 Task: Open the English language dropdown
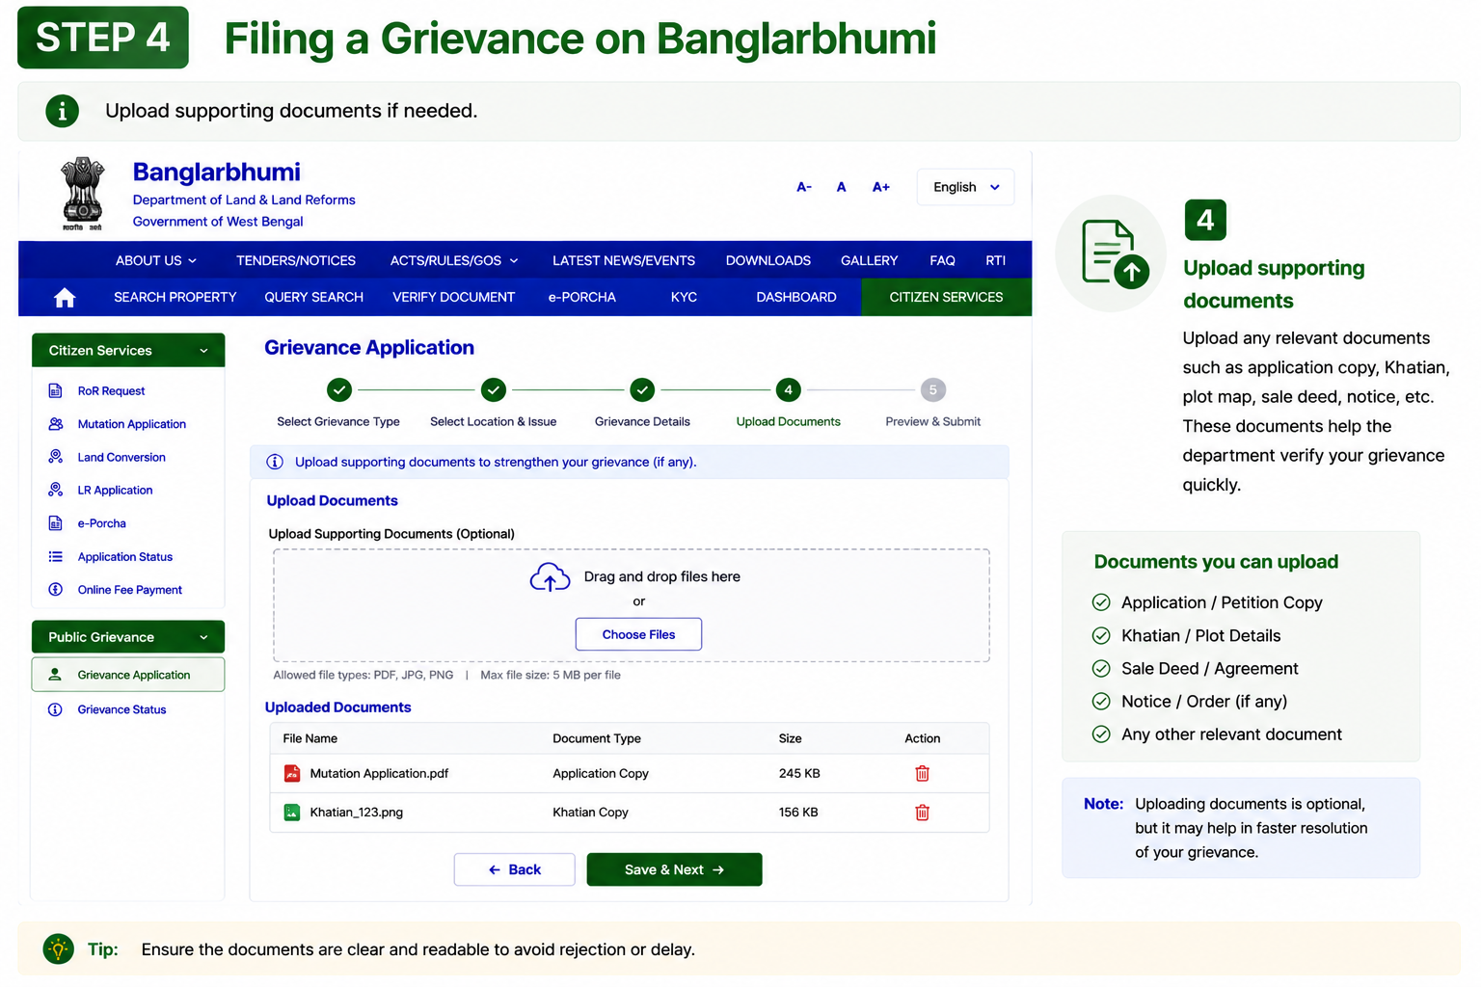(965, 187)
